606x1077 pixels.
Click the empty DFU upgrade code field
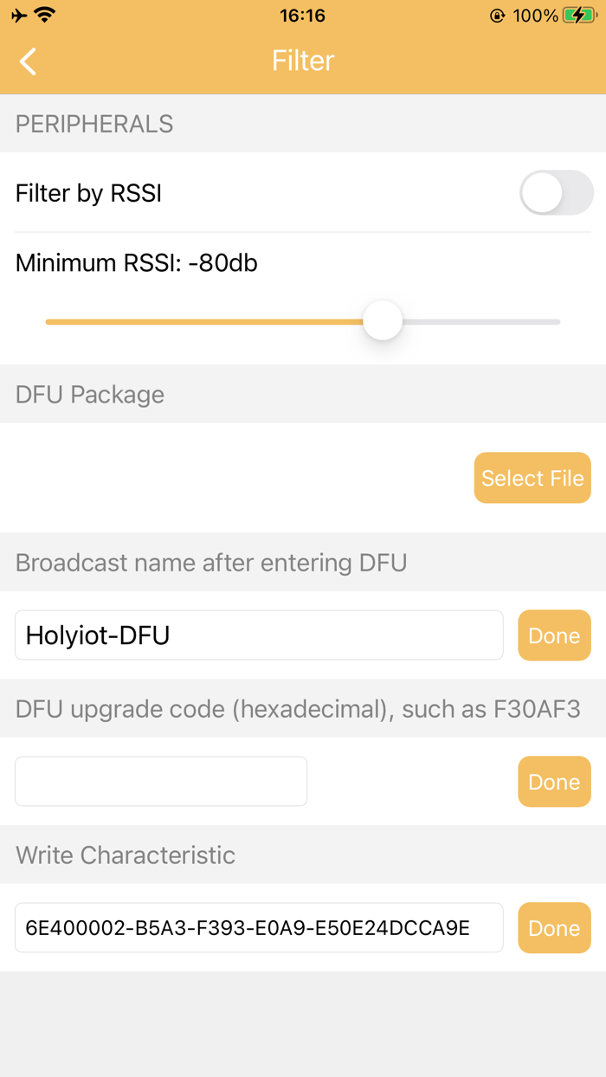pos(161,782)
